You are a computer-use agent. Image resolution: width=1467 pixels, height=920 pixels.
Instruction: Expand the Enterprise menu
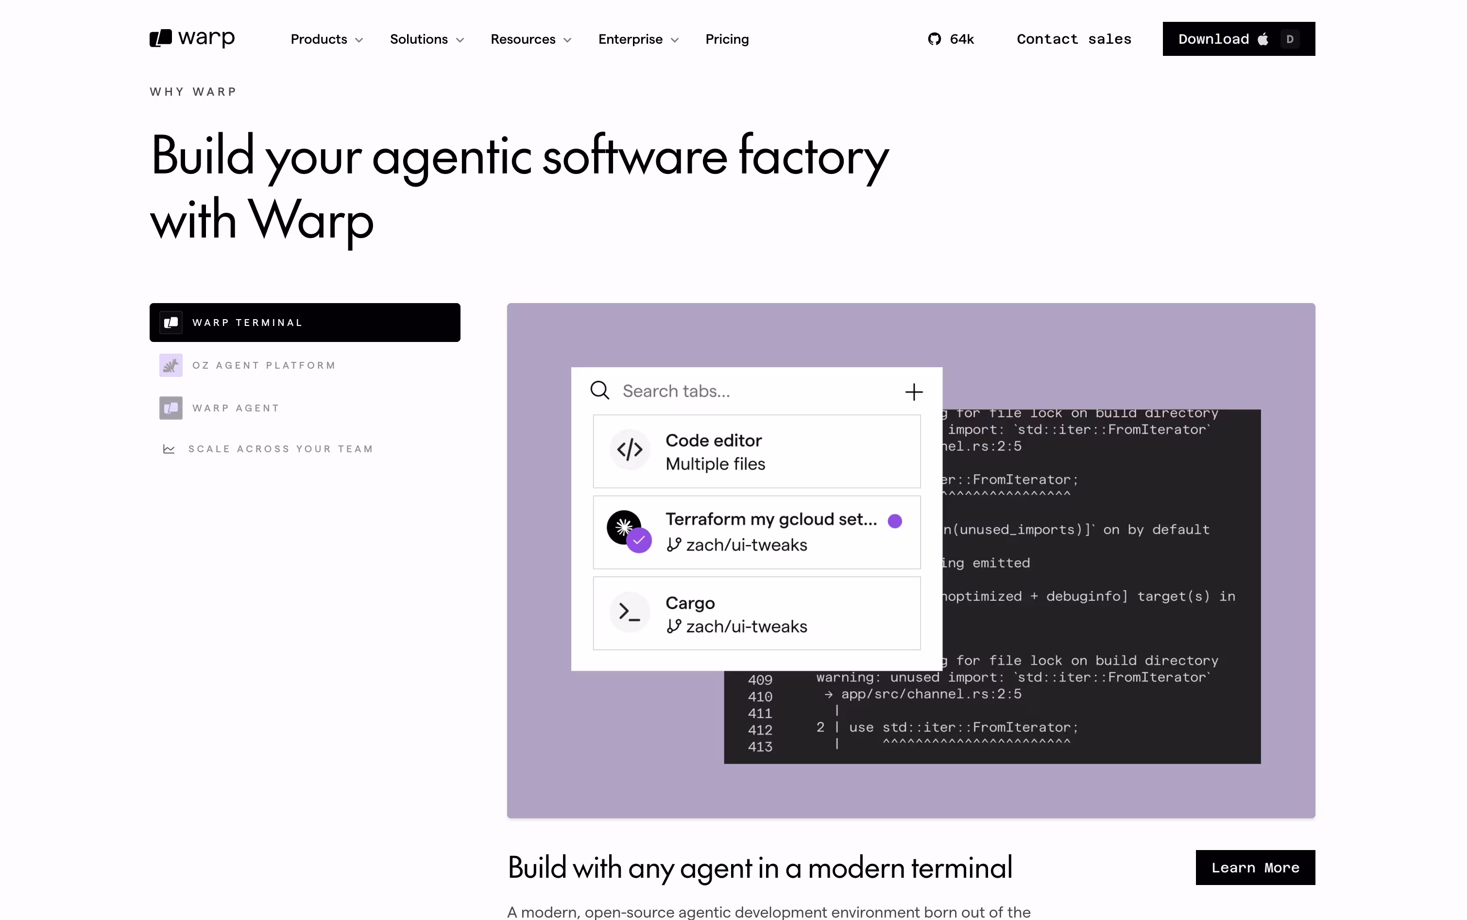click(638, 39)
